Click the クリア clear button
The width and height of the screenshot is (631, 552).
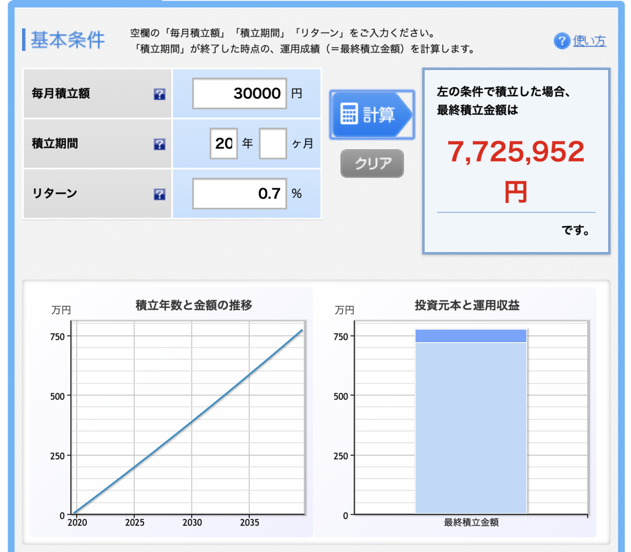tap(372, 164)
